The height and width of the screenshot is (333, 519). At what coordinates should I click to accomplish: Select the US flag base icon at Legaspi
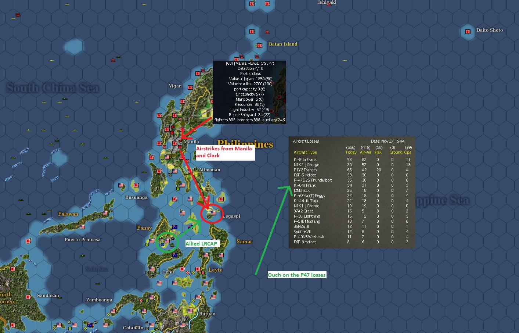[x=213, y=212]
